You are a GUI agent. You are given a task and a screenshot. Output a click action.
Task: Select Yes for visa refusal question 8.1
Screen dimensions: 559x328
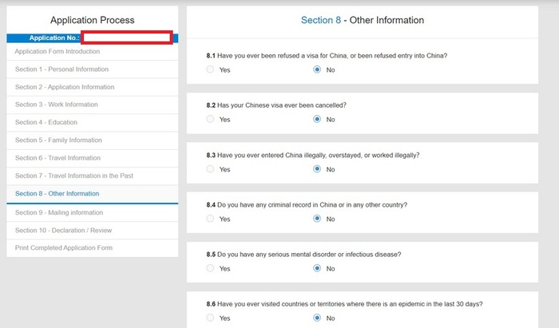[210, 69]
